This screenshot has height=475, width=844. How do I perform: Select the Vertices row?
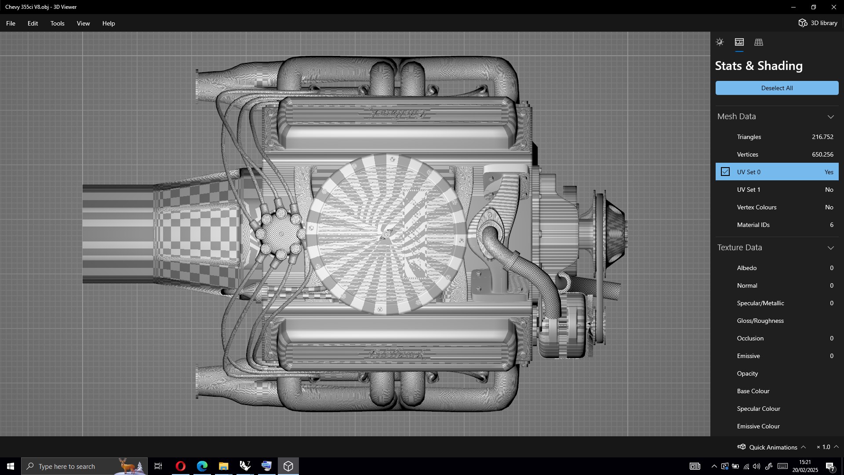point(777,154)
